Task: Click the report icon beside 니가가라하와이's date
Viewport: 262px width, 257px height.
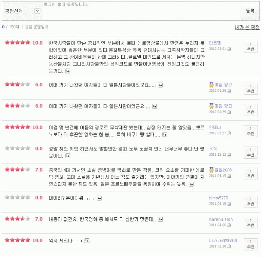Action: 229,247
